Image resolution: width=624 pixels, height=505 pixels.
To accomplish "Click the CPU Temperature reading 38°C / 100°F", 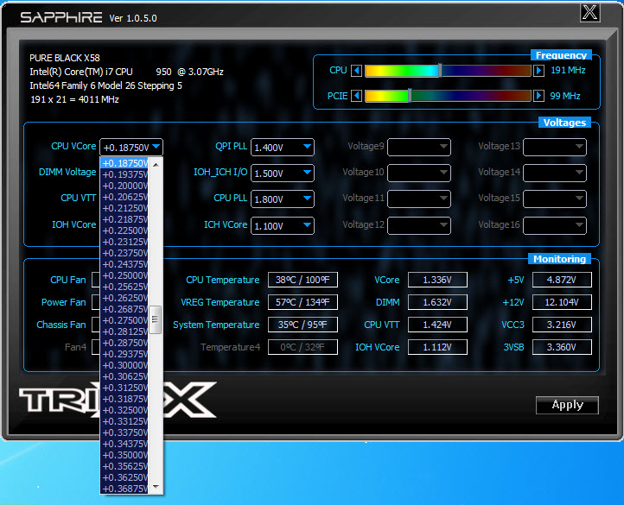I will [x=302, y=280].
